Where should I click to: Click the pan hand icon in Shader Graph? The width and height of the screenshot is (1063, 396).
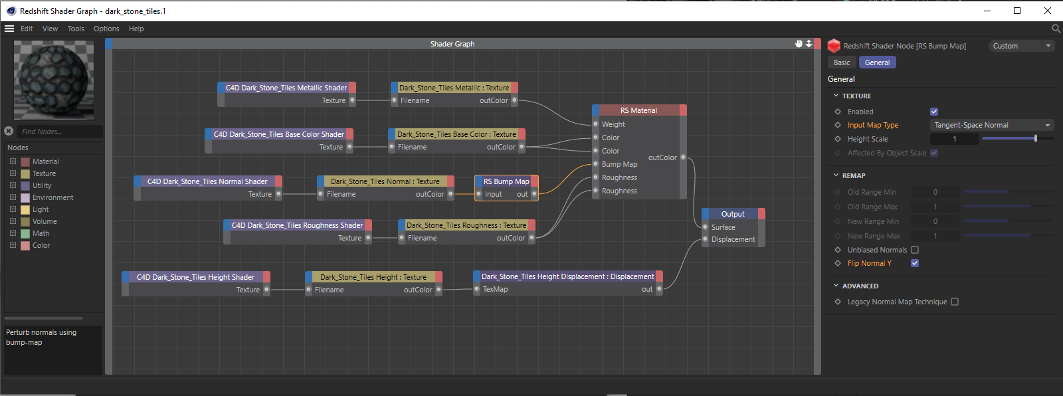pos(799,44)
